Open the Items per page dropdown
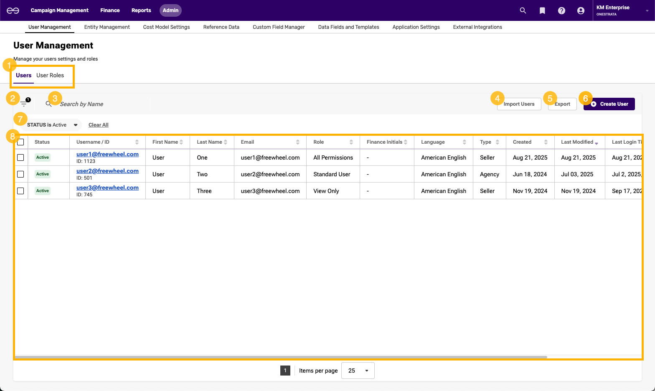Screen dimensions: 655x391 (x=358, y=371)
